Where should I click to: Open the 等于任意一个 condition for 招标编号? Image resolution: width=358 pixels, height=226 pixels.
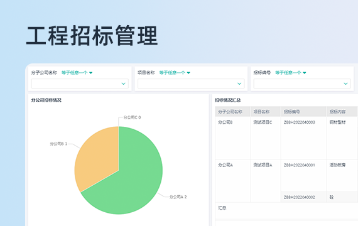(x=291, y=73)
